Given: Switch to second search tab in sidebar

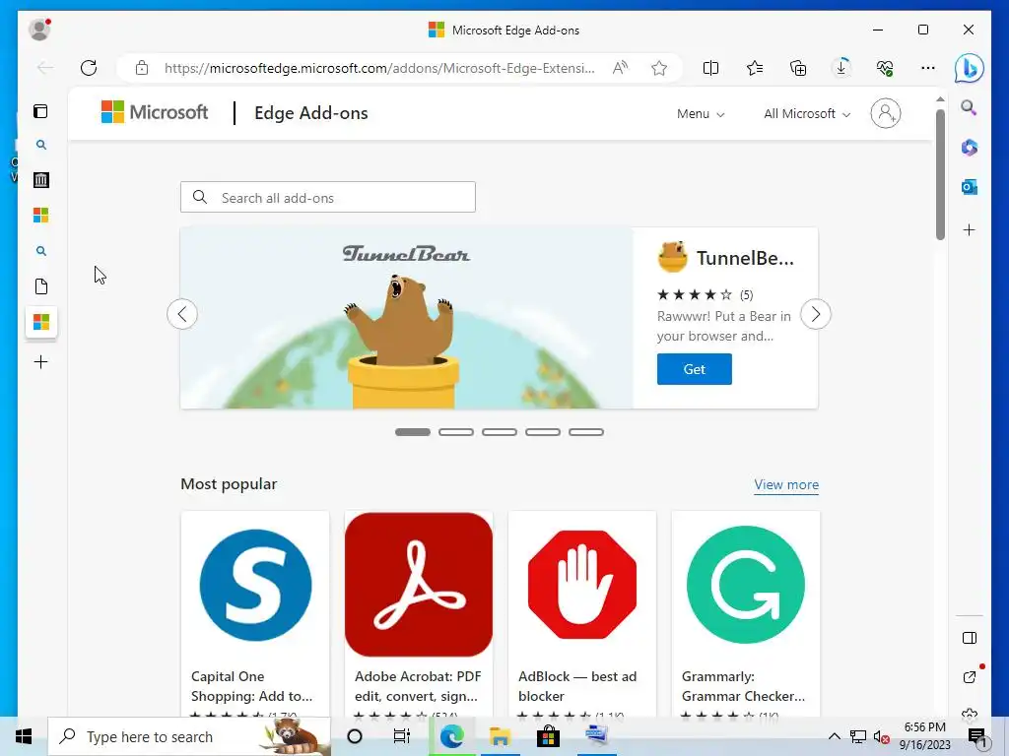Looking at the screenshot, I should pos(41,251).
